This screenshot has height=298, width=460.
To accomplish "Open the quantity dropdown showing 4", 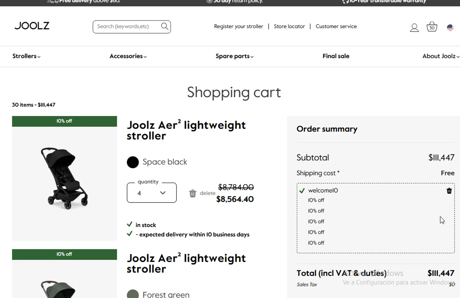I will click(152, 193).
